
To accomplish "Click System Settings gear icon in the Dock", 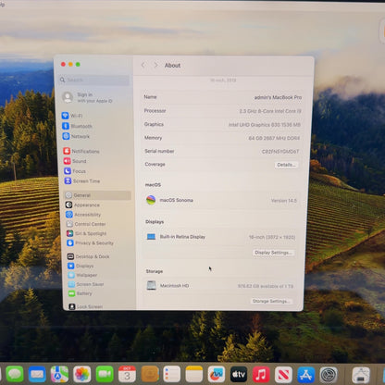I will click(x=329, y=374).
